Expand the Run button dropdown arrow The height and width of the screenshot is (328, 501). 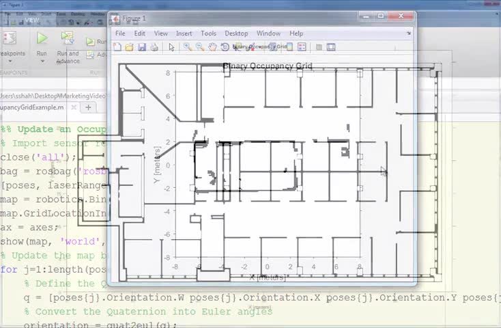(42, 61)
